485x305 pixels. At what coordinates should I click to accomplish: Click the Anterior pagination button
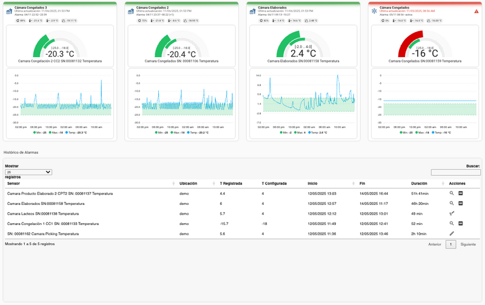tap(434, 244)
